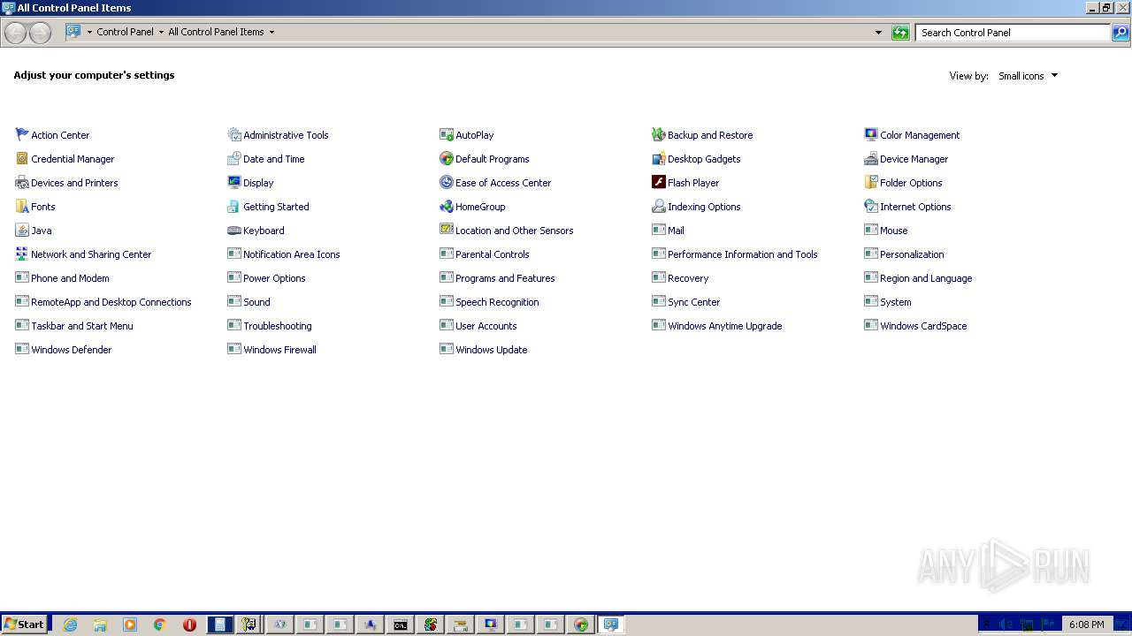Expand the arrow after All Control Panel Items

[x=272, y=33]
